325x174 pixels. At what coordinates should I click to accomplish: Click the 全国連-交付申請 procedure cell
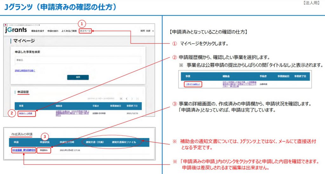(x=99, y=113)
